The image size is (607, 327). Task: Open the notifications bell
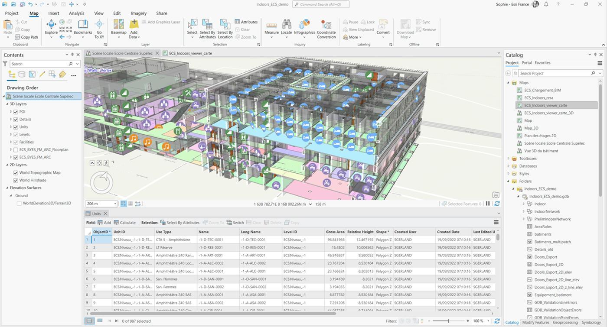546,4
